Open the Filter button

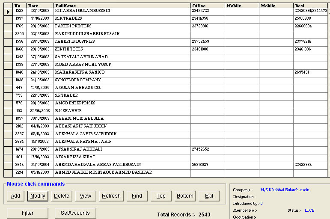(27, 213)
